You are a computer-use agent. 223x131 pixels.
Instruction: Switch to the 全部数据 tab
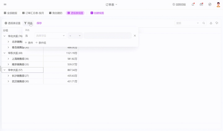(x=11, y=13)
